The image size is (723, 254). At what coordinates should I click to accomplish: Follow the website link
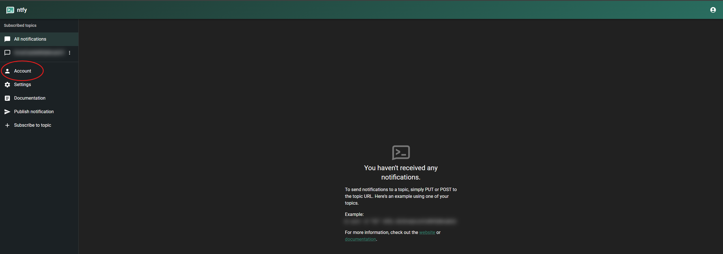click(427, 232)
